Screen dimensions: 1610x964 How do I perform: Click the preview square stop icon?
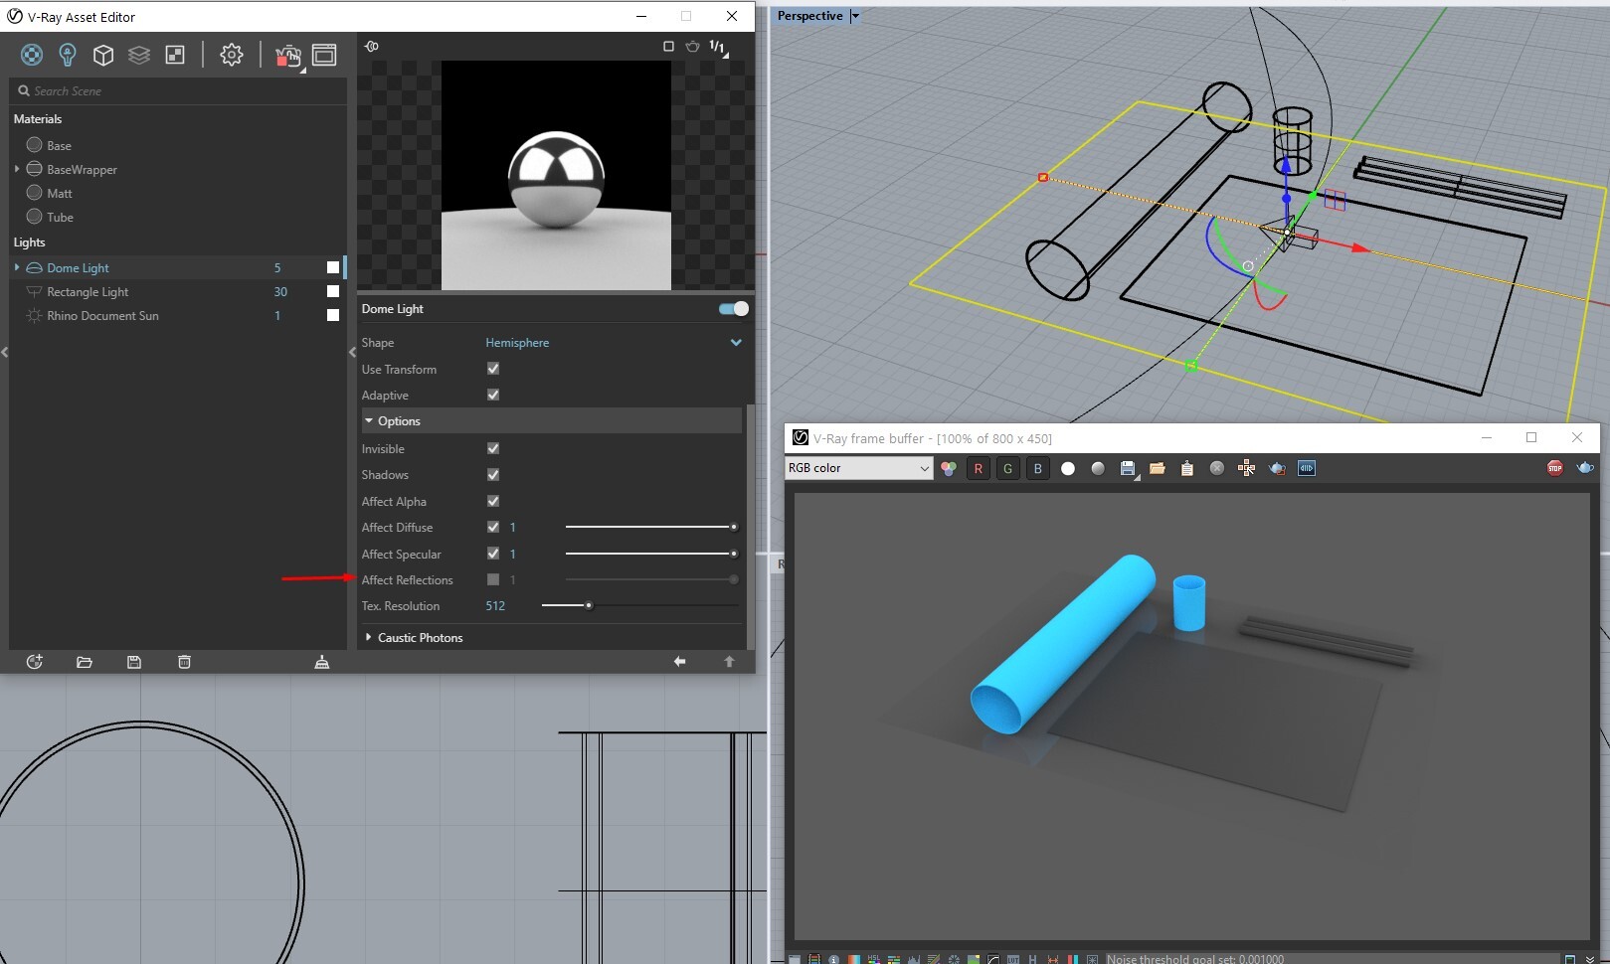pos(668,47)
